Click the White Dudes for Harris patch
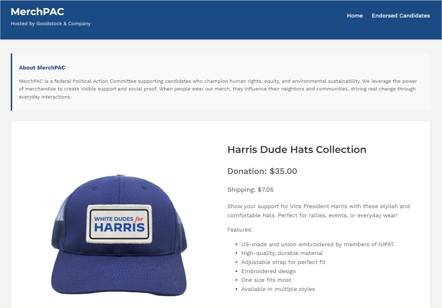The image size is (442, 308). (x=119, y=224)
